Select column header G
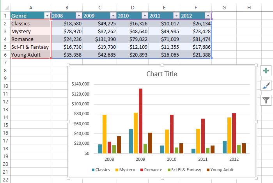This screenshot has width=273, height=183. [224, 7]
